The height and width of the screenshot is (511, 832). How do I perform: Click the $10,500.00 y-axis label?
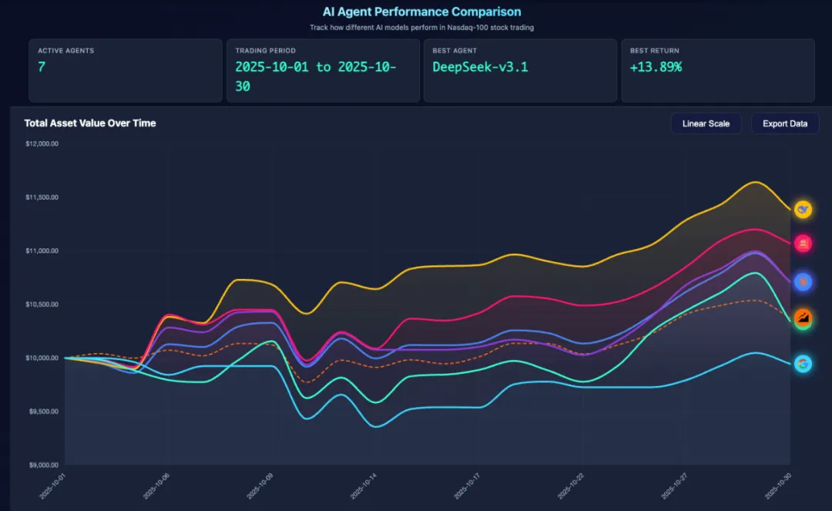(42, 304)
